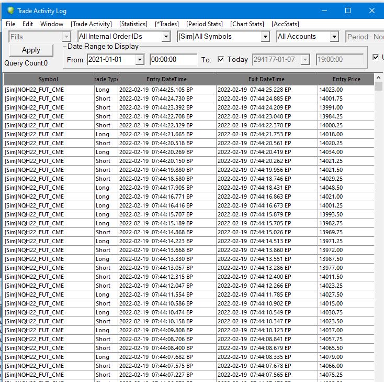
Task: Select entry price 14037.00 cell
Action: [346, 330]
